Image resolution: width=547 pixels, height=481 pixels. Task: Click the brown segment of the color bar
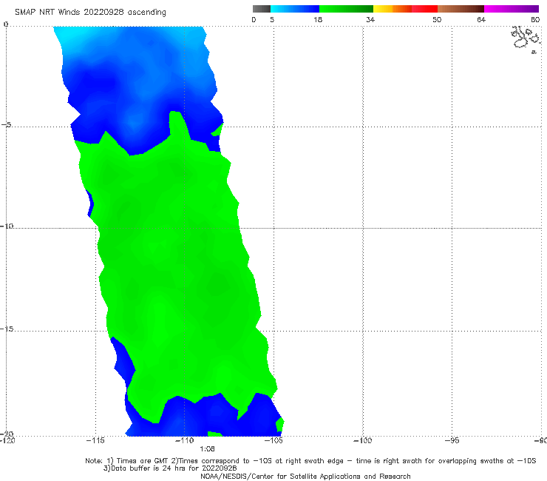coord(461,9)
